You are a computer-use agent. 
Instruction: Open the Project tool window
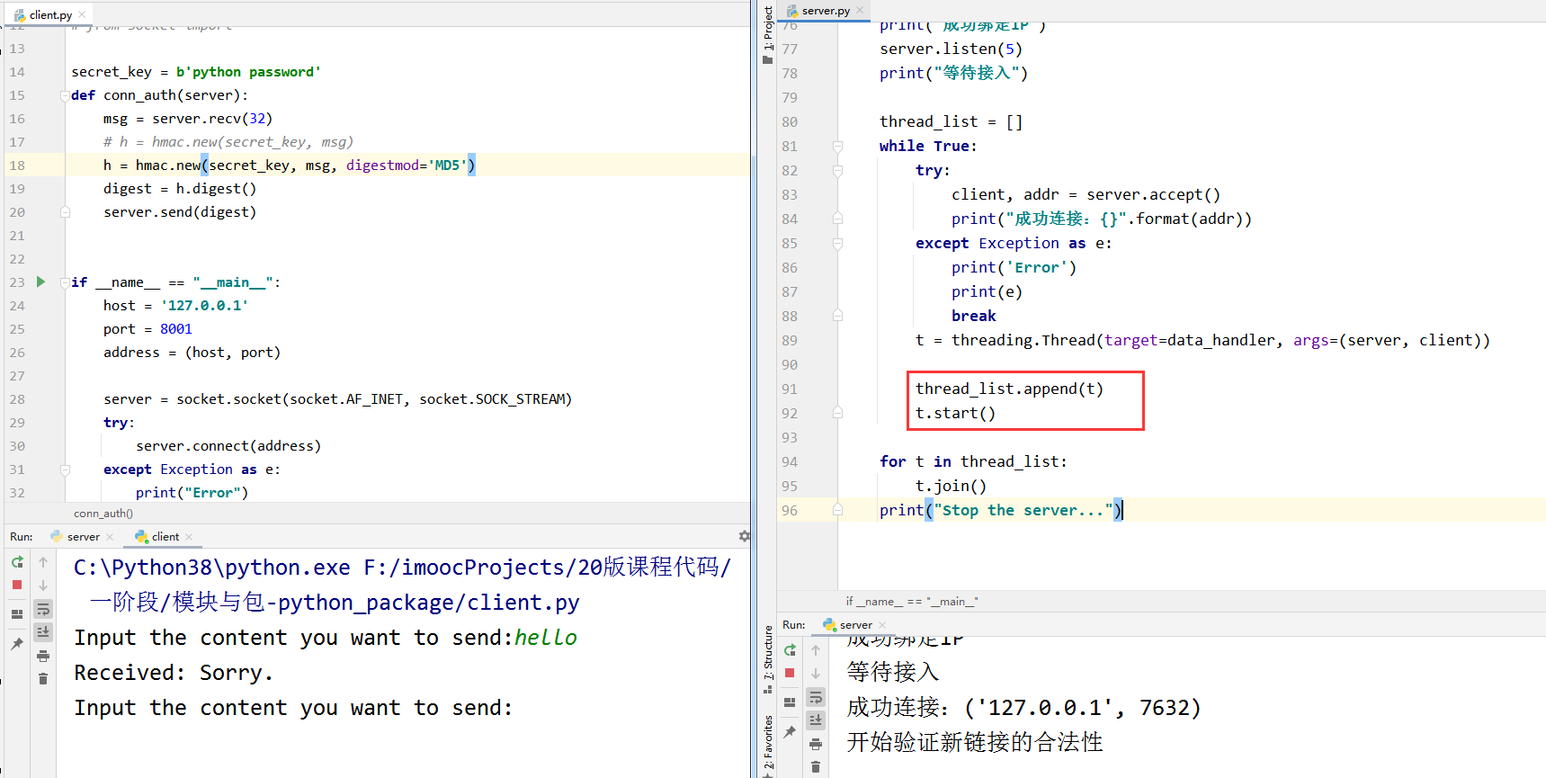click(x=768, y=34)
